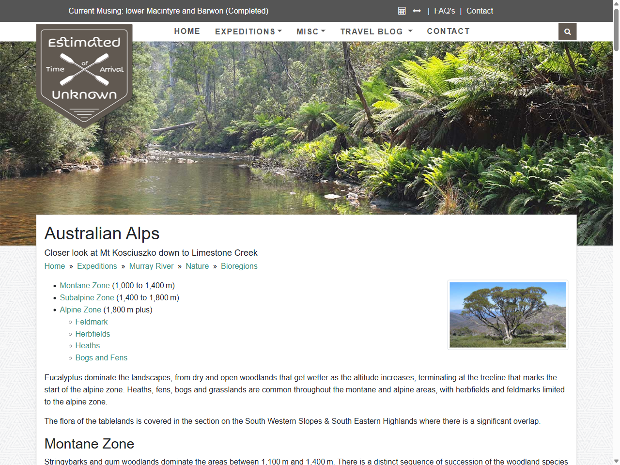The width and height of the screenshot is (620, 465).
Task: Click the double-arrow converter icon in the header
Action: click(417, 11)
